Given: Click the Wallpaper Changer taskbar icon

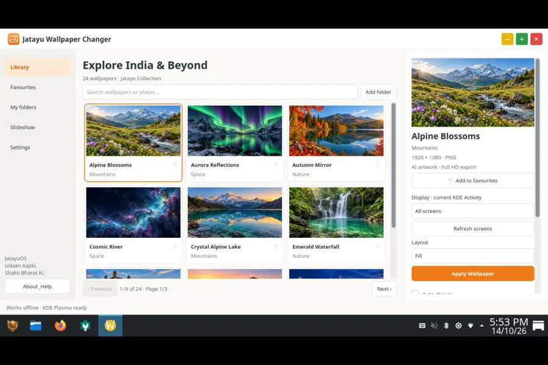Looking at the screenshot, I should click(x=110, y=325).
